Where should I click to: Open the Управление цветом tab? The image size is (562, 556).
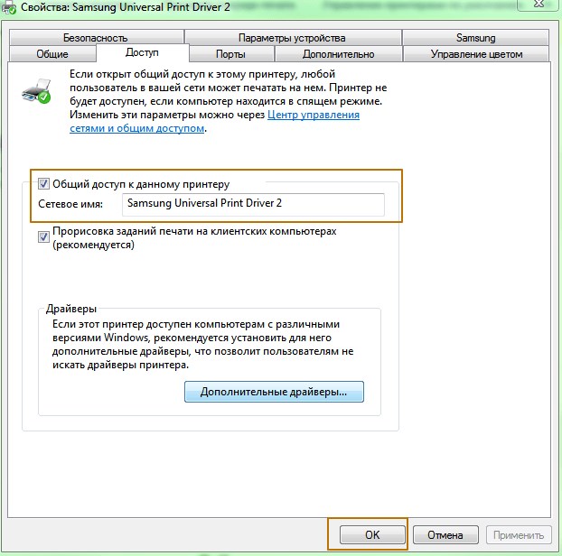[476, 54]
